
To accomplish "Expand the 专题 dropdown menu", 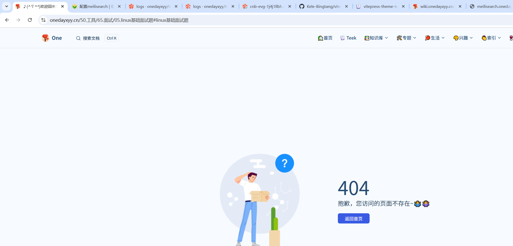I will click(x=406, y=38).
